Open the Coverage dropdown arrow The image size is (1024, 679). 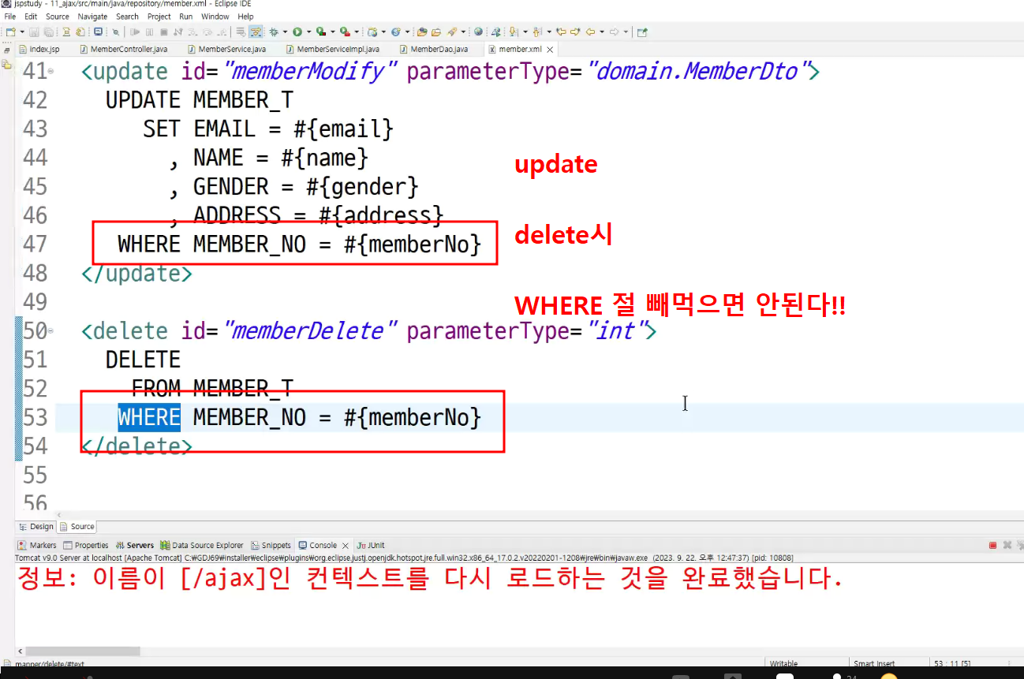[332, 32]
